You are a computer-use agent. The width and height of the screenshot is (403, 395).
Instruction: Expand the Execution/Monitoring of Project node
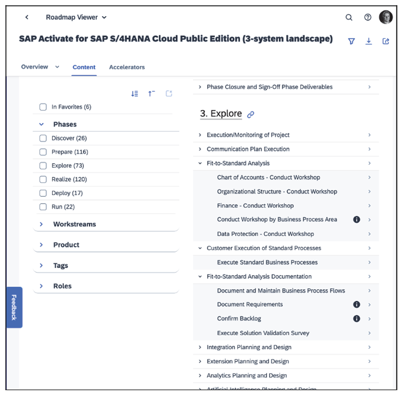pos(200,135)
